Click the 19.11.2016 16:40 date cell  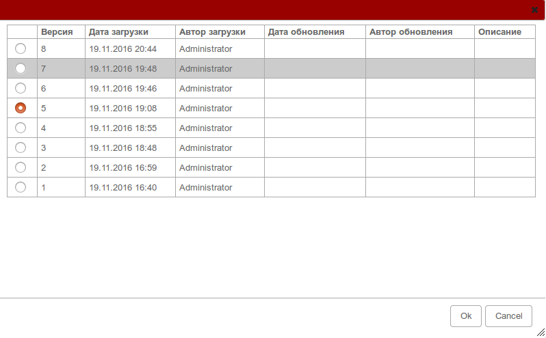point(123,188)
